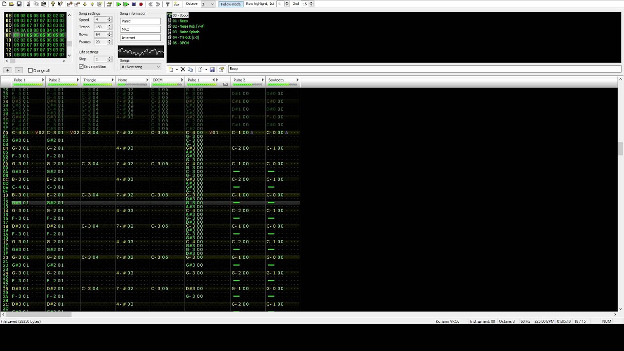Expand the load instrument dropdown arrow
624x351 pixels.
pos(206,69)
